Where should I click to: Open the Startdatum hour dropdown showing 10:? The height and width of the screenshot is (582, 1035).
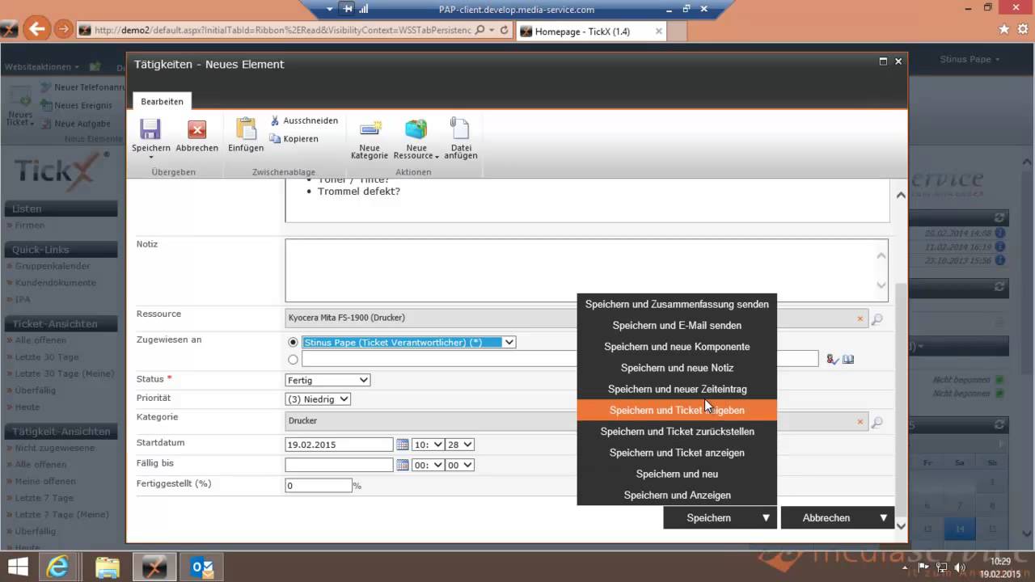click(428, 445)
